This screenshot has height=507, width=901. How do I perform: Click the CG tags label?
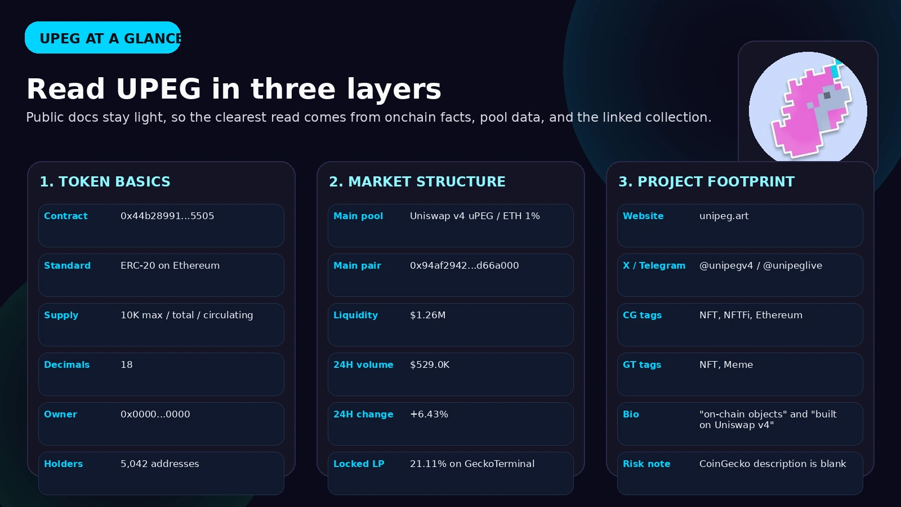(643, 315)
